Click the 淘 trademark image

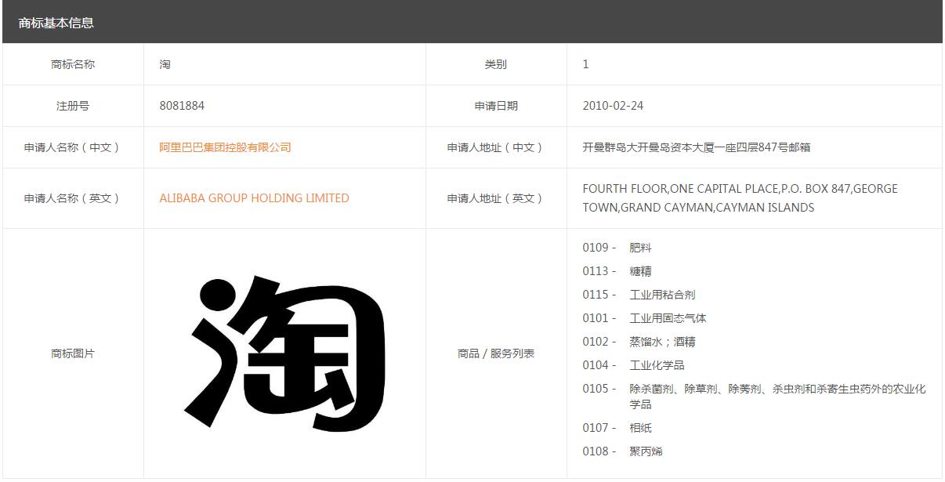click(x=285, y=353)
